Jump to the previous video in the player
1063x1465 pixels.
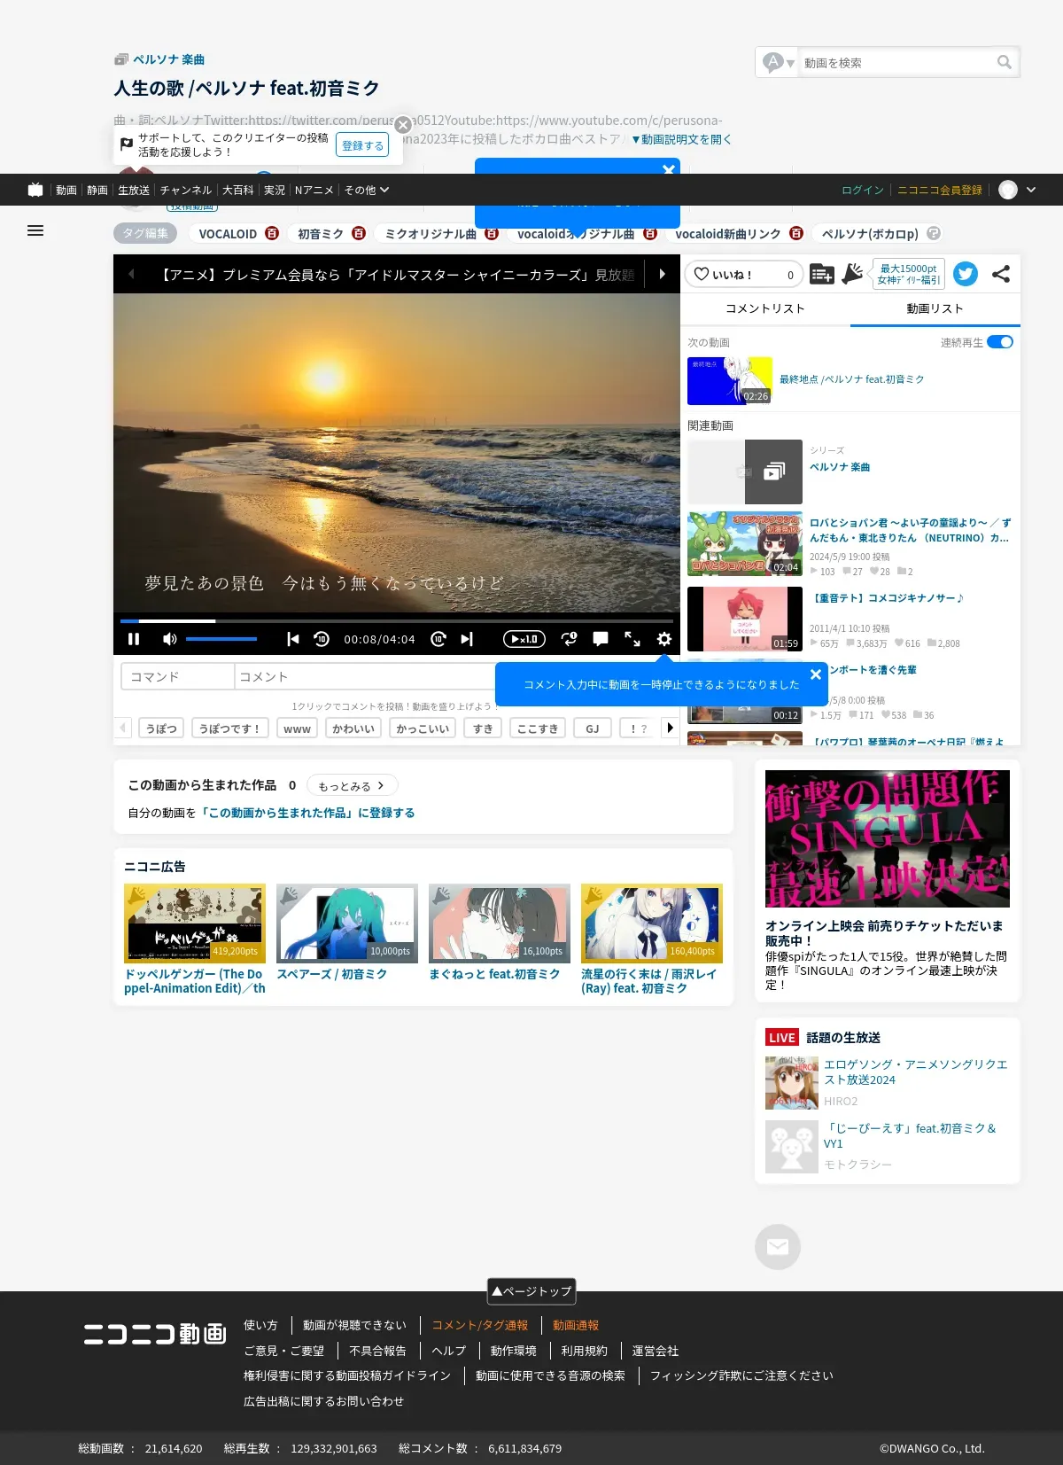[293, 639]
